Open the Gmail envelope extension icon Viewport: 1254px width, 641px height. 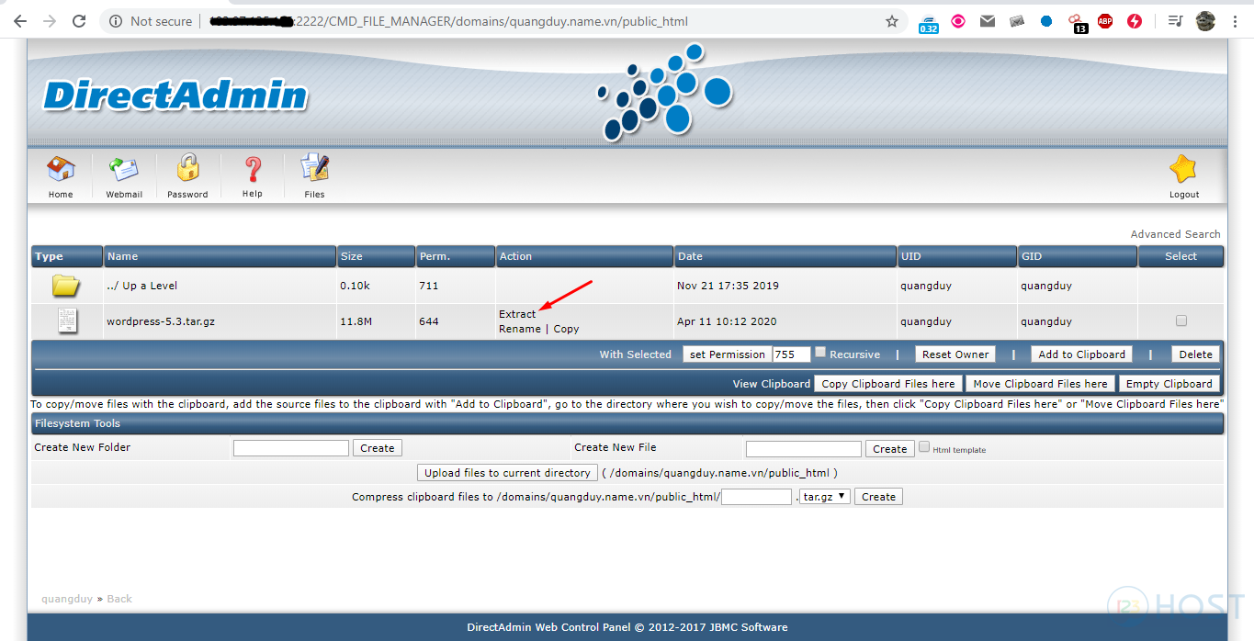pyautogui.click(x=988, y=21)
